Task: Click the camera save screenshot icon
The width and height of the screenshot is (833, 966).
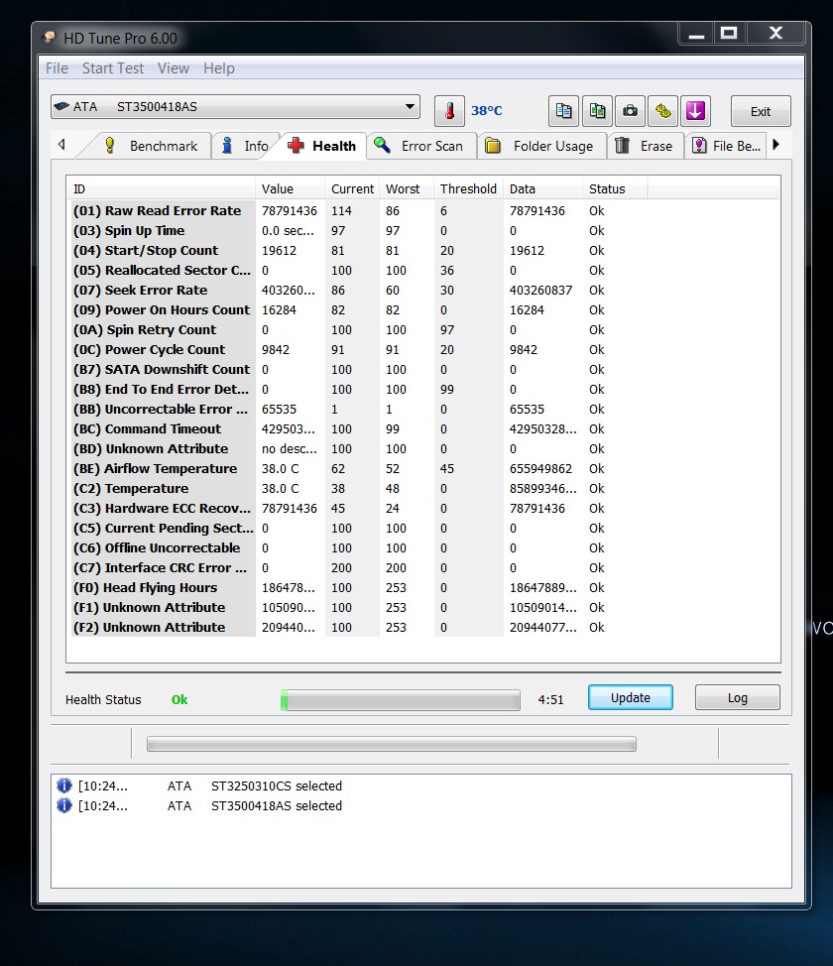Action: point(629,110)
